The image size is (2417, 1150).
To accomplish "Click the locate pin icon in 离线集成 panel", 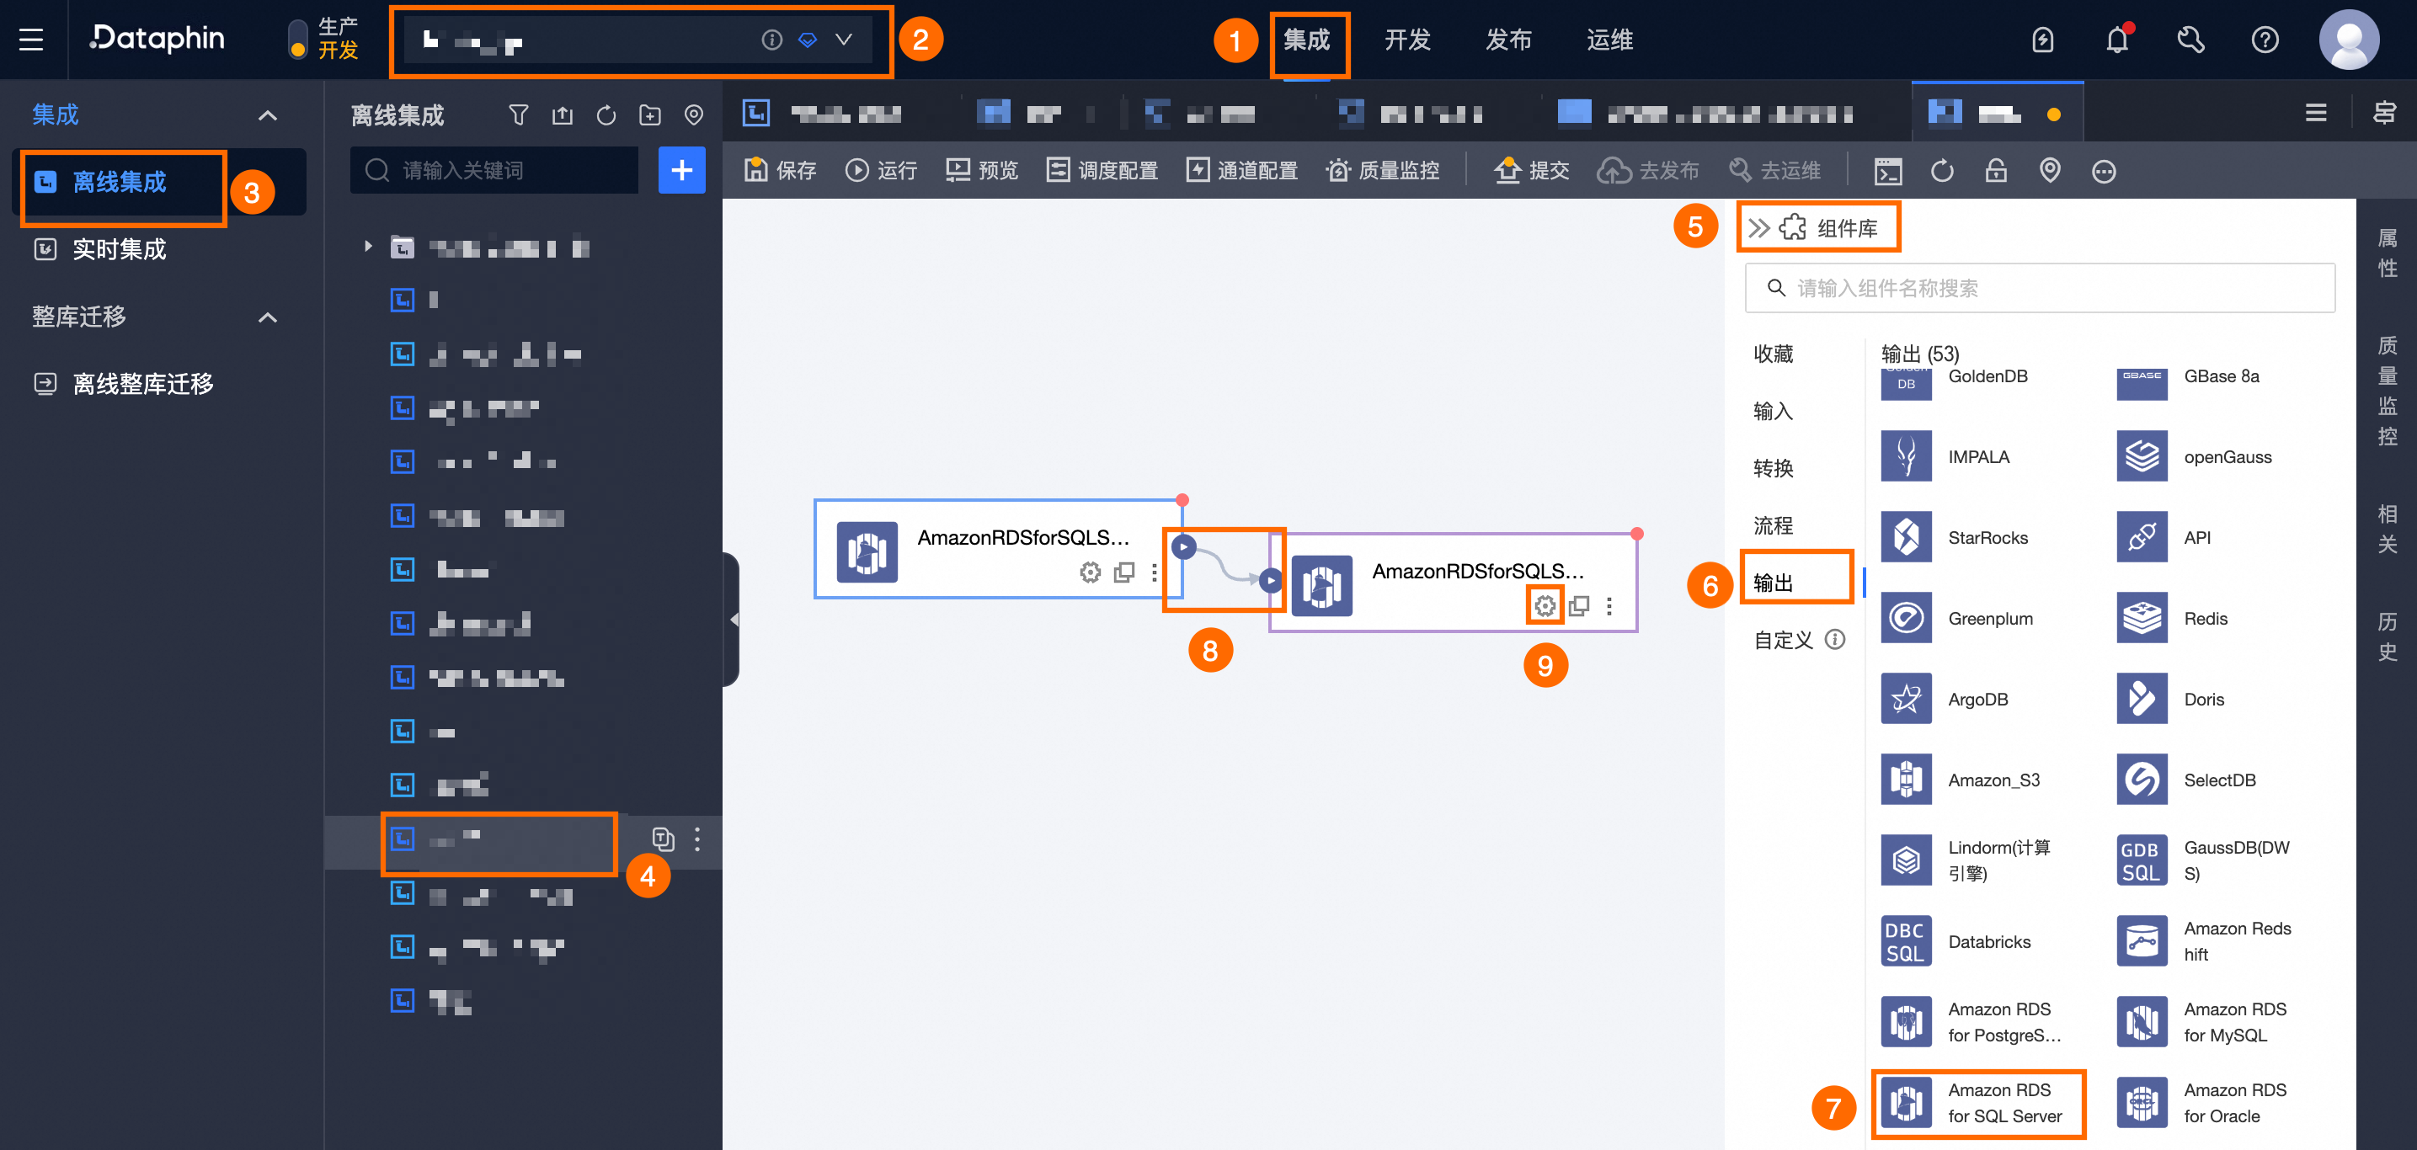I will point(693,115).
